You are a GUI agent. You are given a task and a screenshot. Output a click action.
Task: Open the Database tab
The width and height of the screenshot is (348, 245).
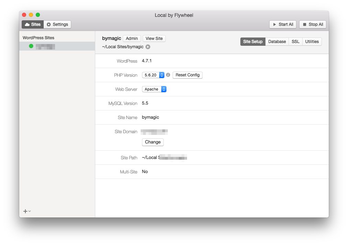point(277,42)
